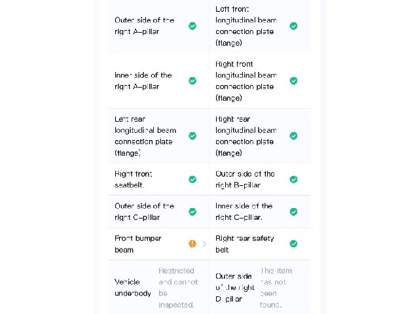Click "Restricted and cannot be inspected" note
This screenshot has width=419, height=314.
pos(178,288)
